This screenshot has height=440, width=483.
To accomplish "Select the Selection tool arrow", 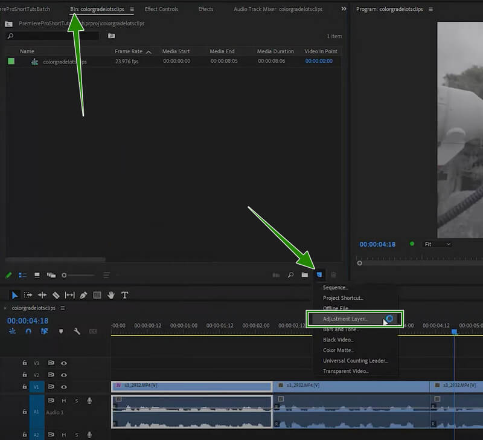I will pos(15,295).
